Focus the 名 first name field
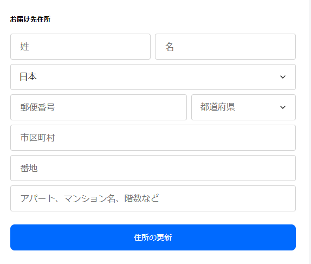The height and width of the screenshot is (264, 311). coord(225,47)
